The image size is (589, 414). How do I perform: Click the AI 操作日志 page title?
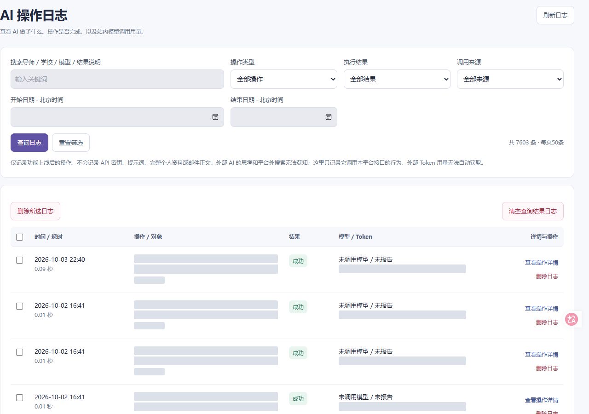click(34, 15)
